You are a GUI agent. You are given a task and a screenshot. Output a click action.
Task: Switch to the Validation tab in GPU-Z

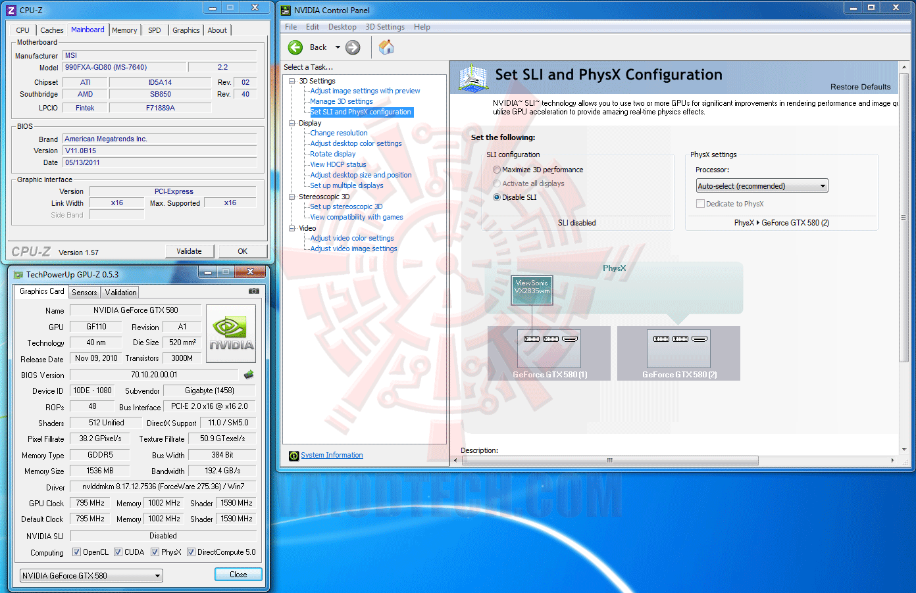tap(121, 293)
